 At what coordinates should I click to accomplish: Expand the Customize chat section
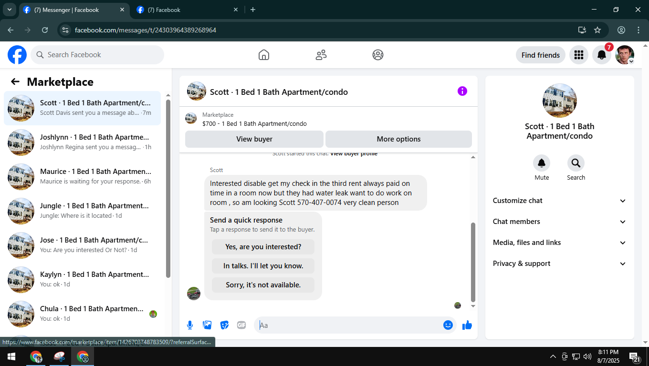tap(560, 201)
